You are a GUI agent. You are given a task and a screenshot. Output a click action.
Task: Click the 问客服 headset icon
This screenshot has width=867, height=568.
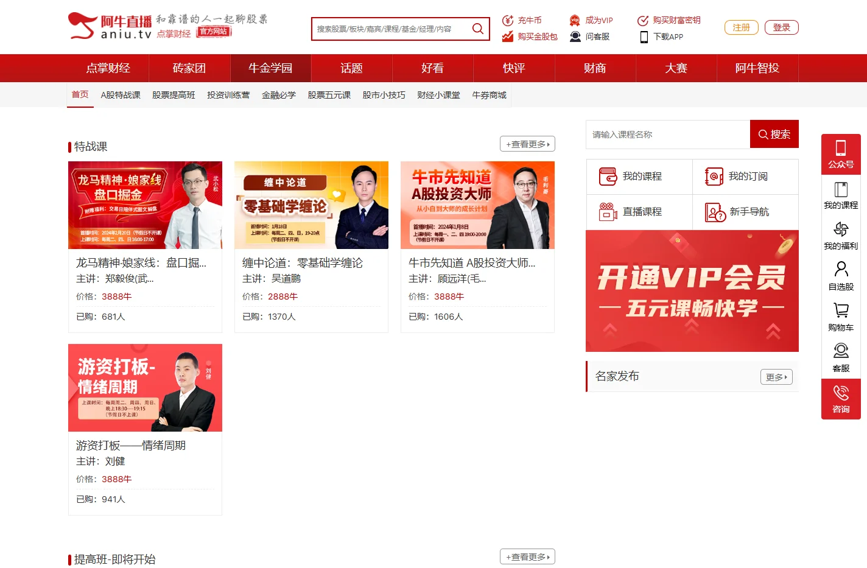point(575,37)
